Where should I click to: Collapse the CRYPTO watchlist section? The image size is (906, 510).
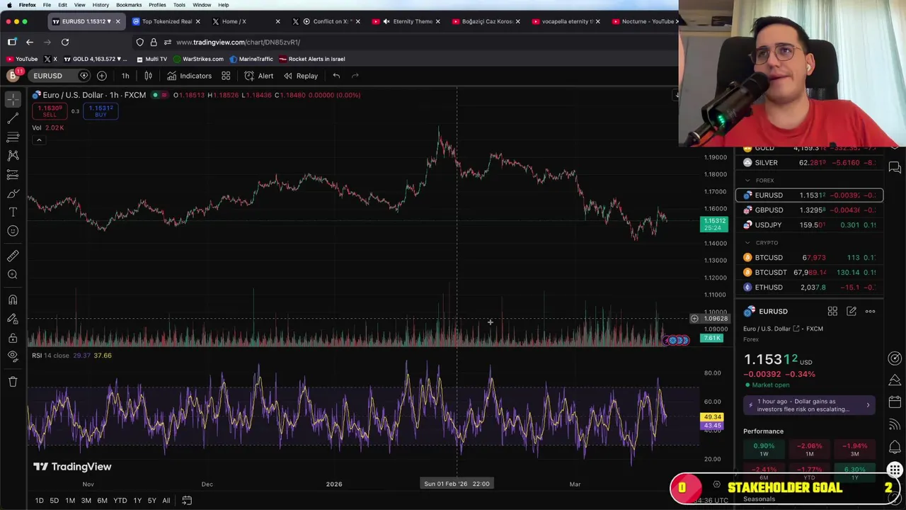pos(747,243)
